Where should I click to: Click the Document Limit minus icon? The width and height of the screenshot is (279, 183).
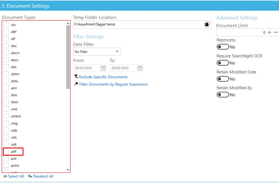coord(276,32)
